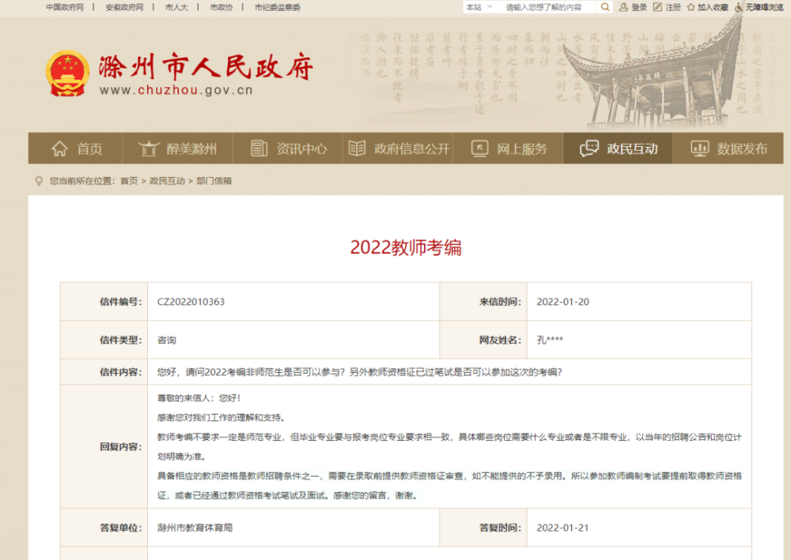This screenshot has height=560, width=791.
Task: Go to 市纪委监察委 link
Action: [278, 7]
